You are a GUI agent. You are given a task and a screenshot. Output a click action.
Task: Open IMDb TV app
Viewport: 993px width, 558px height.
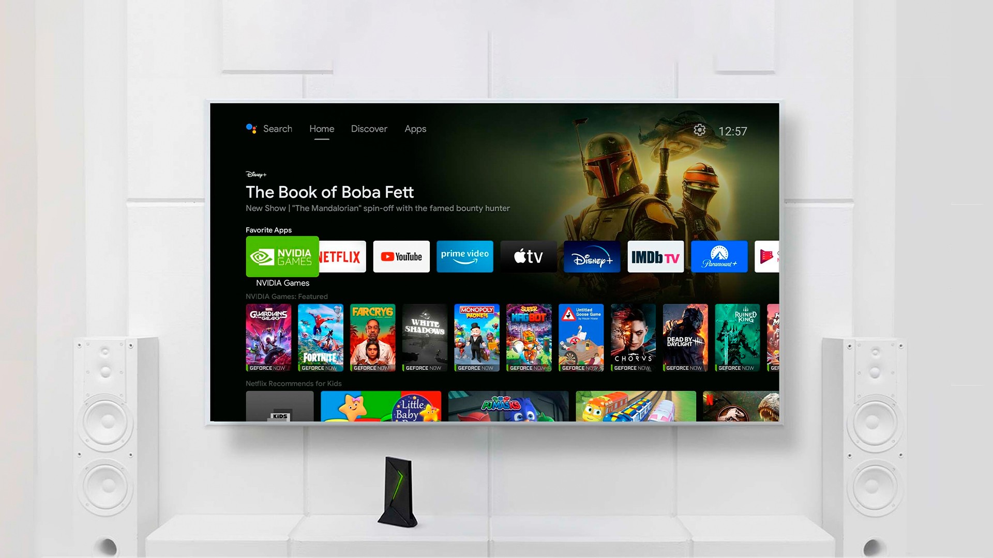pyautogui.click(x=655, y=256)
